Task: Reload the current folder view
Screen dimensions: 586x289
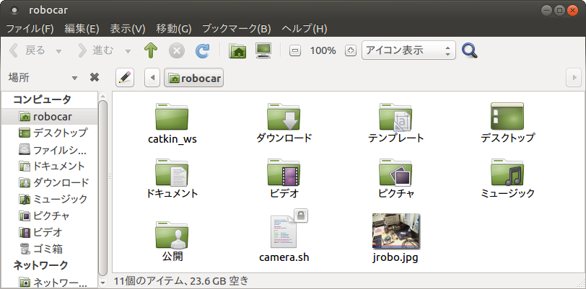Action: (202, 50)
